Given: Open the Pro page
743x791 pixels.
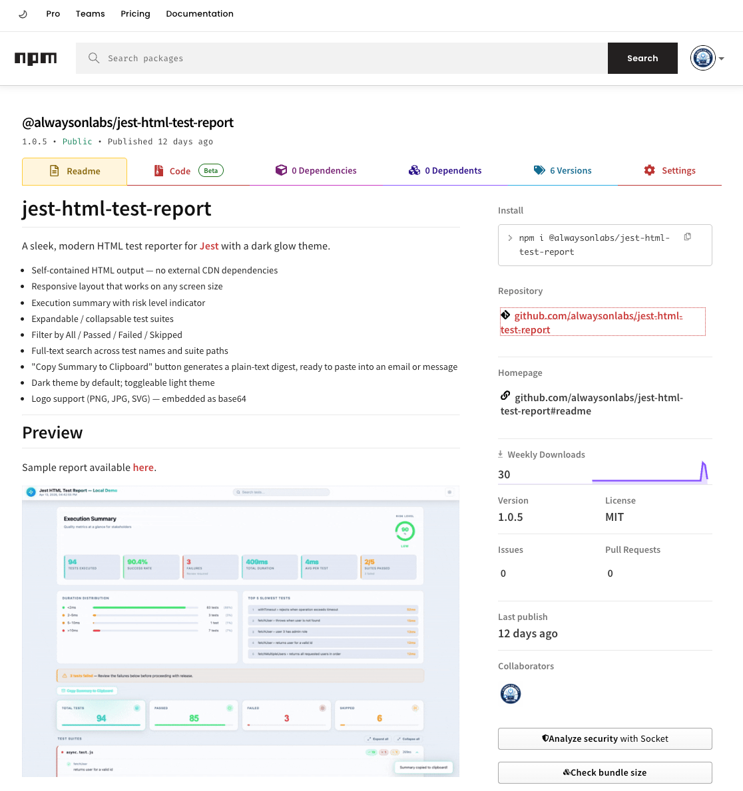Looking at the screenshot, I should 53,13.
